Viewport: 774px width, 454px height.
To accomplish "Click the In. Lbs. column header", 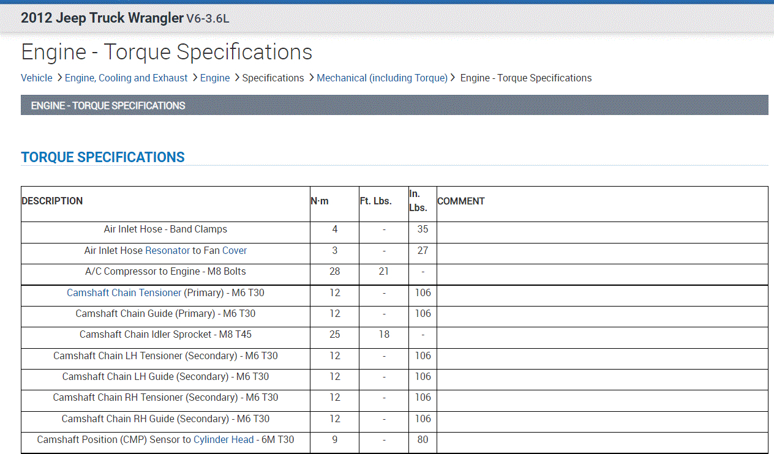I will click(419, 201).
